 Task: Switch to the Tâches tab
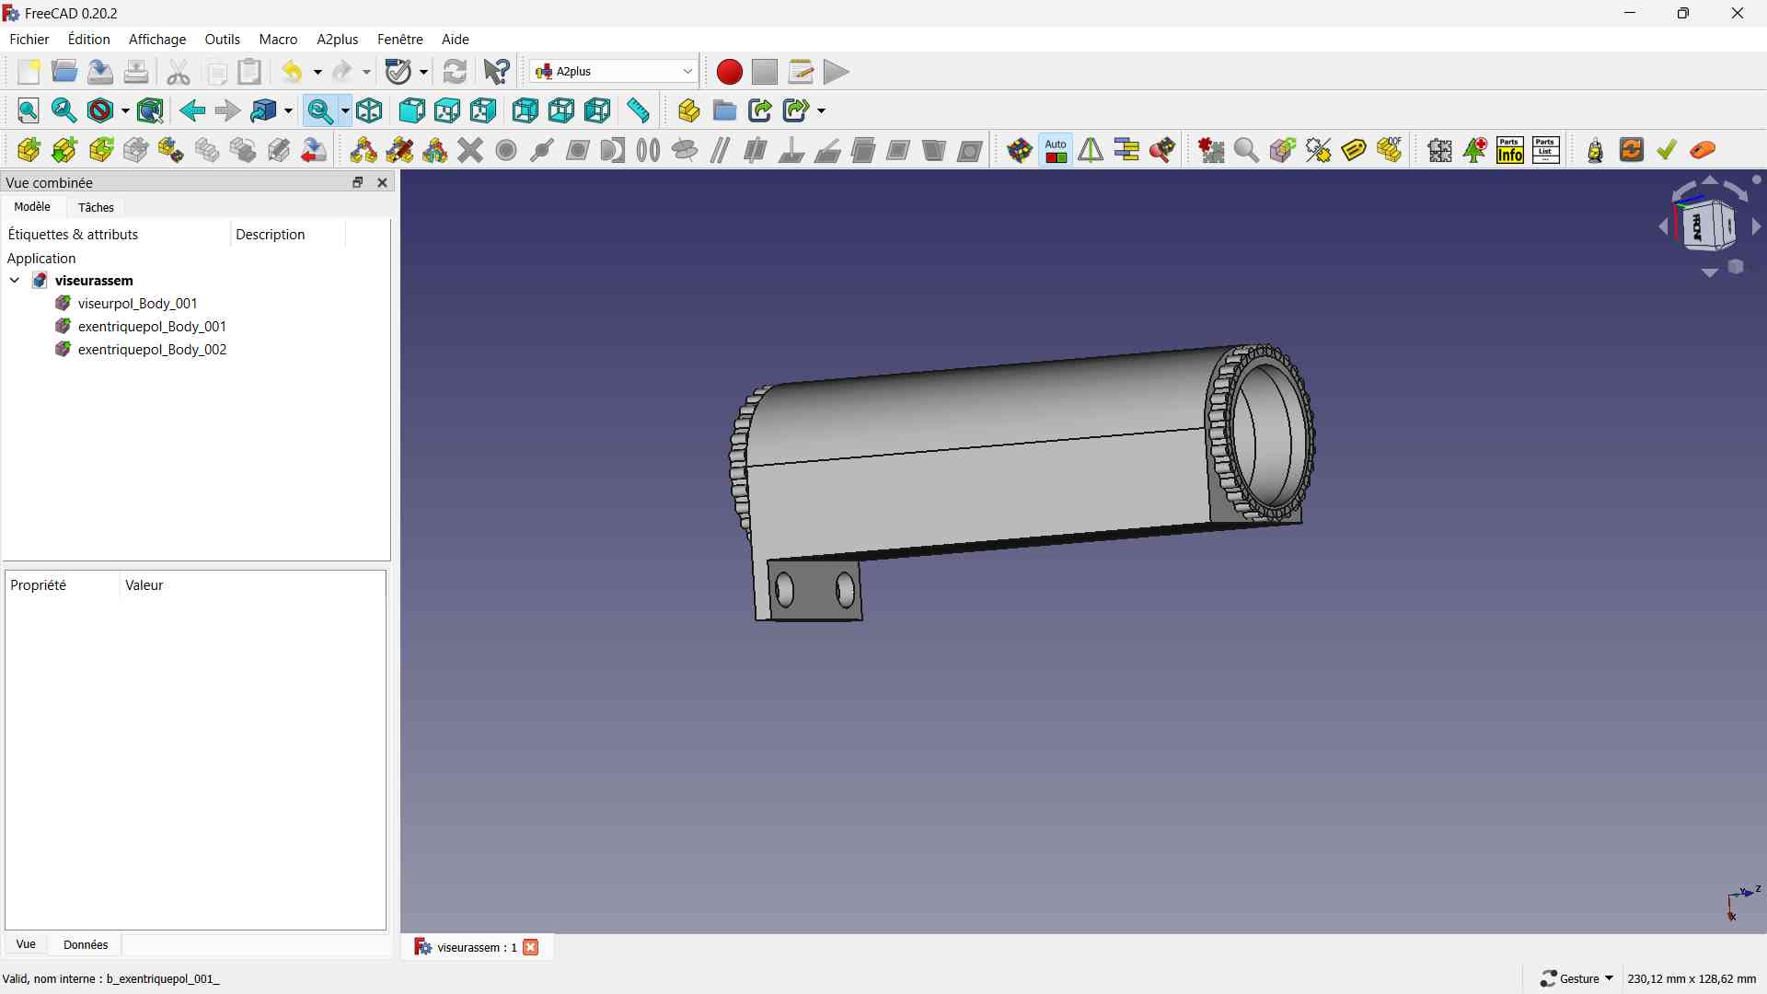(x=96, y=207)
